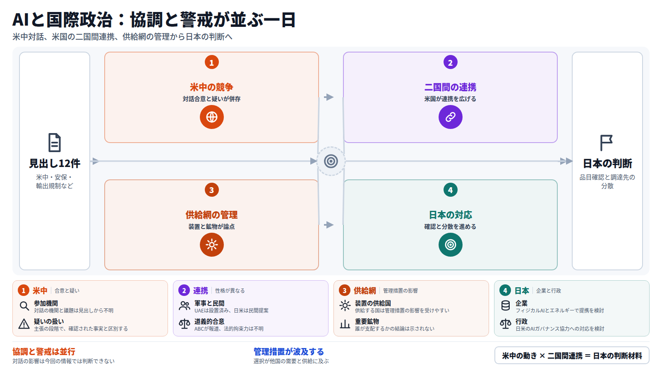Click badge 2 beside 連携 in bottom panel

point(184,291)
